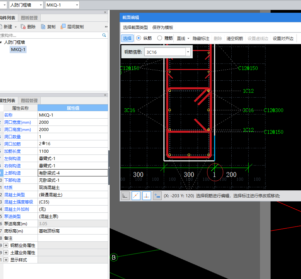Click the 洞口宽度(mm) value 2000
The image size is (301, 279).
pos(73,122)
